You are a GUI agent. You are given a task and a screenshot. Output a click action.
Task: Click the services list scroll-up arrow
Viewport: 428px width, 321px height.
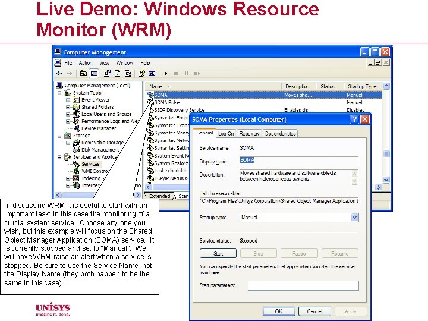386,86
